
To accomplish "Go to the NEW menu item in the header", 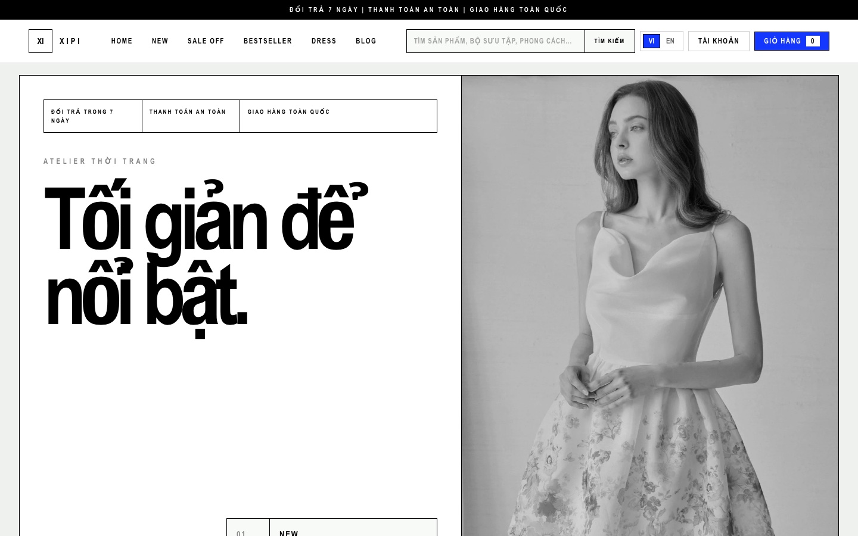I will 160,41.
